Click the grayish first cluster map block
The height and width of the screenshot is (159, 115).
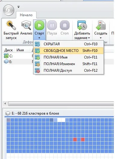8,120
